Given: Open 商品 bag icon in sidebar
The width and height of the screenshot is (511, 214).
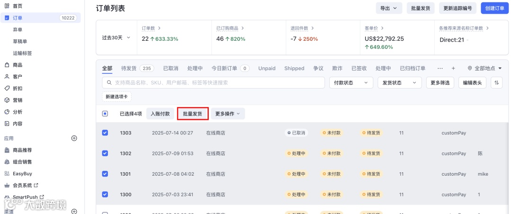Looking at the screenshot, I should [7, 65].
